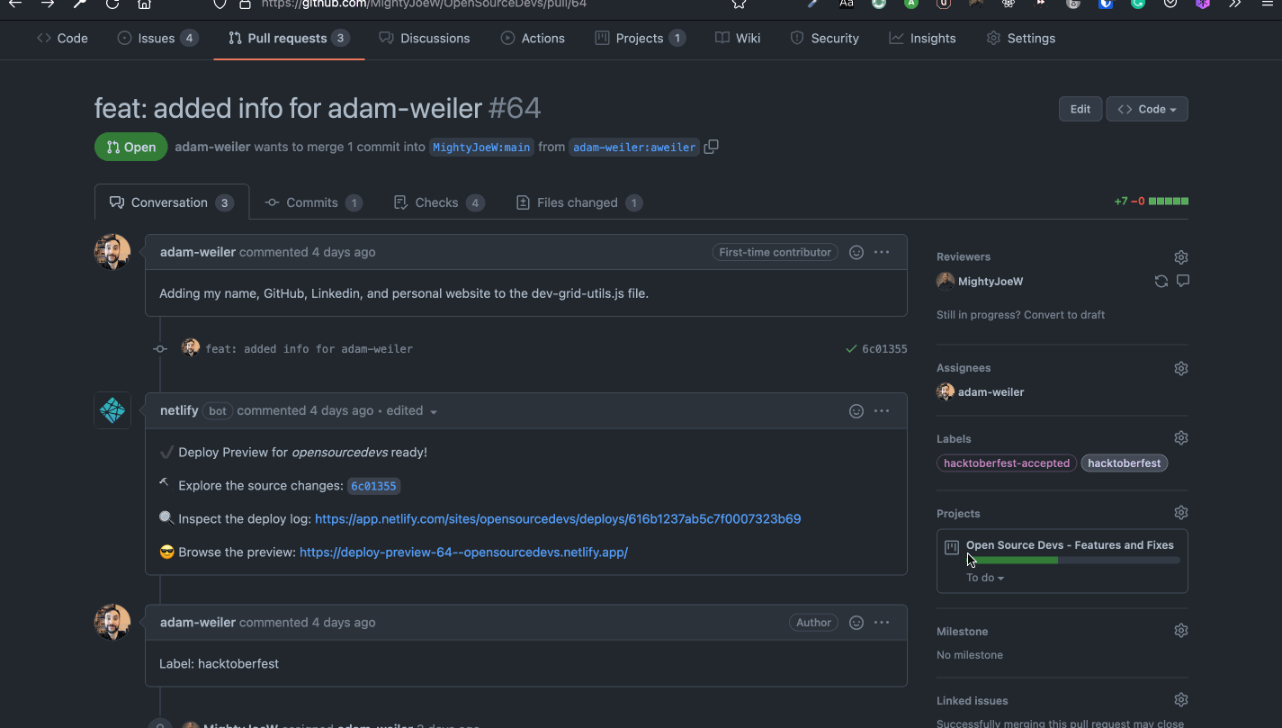Viewport: 1282px width, 728px height.
Task: Switch to the Actions tab
Action: pyautogui.click(x=533, y=38)
